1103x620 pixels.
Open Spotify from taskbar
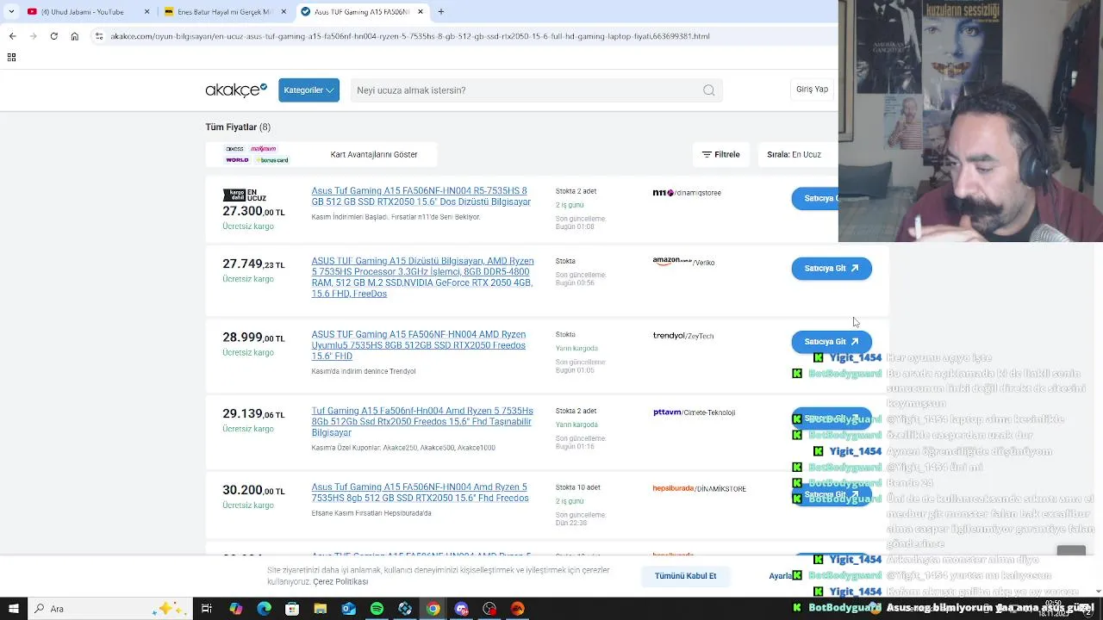(377, 609)
